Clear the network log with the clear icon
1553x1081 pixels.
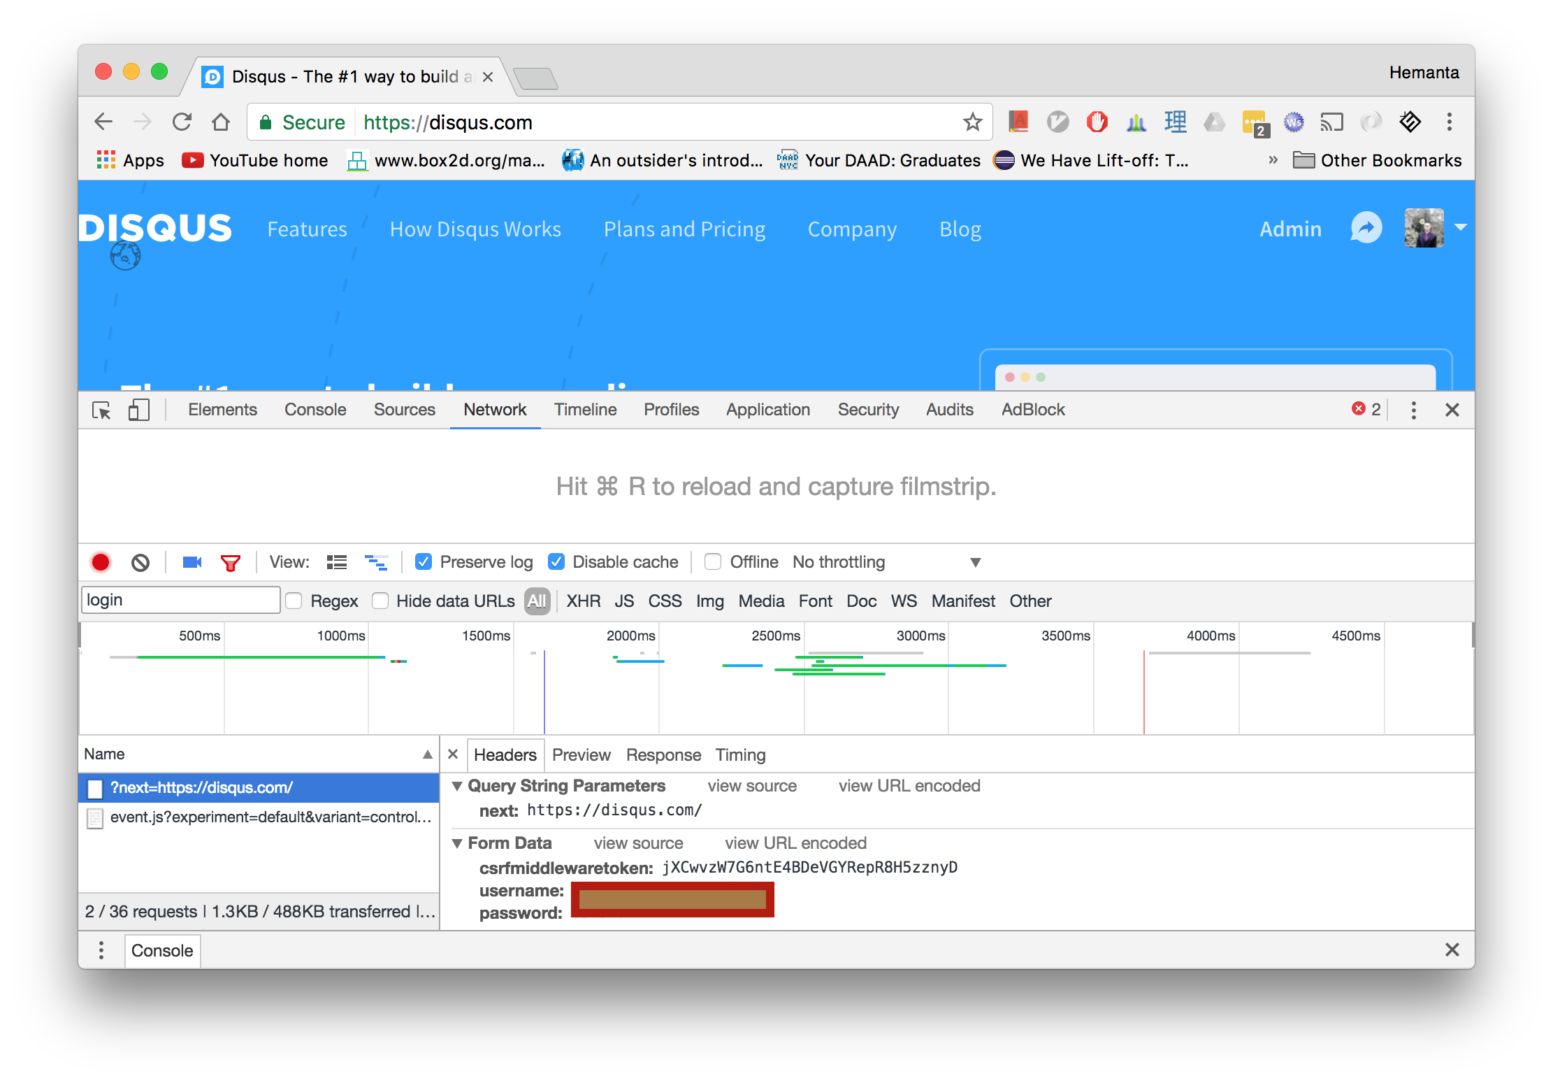140,562
